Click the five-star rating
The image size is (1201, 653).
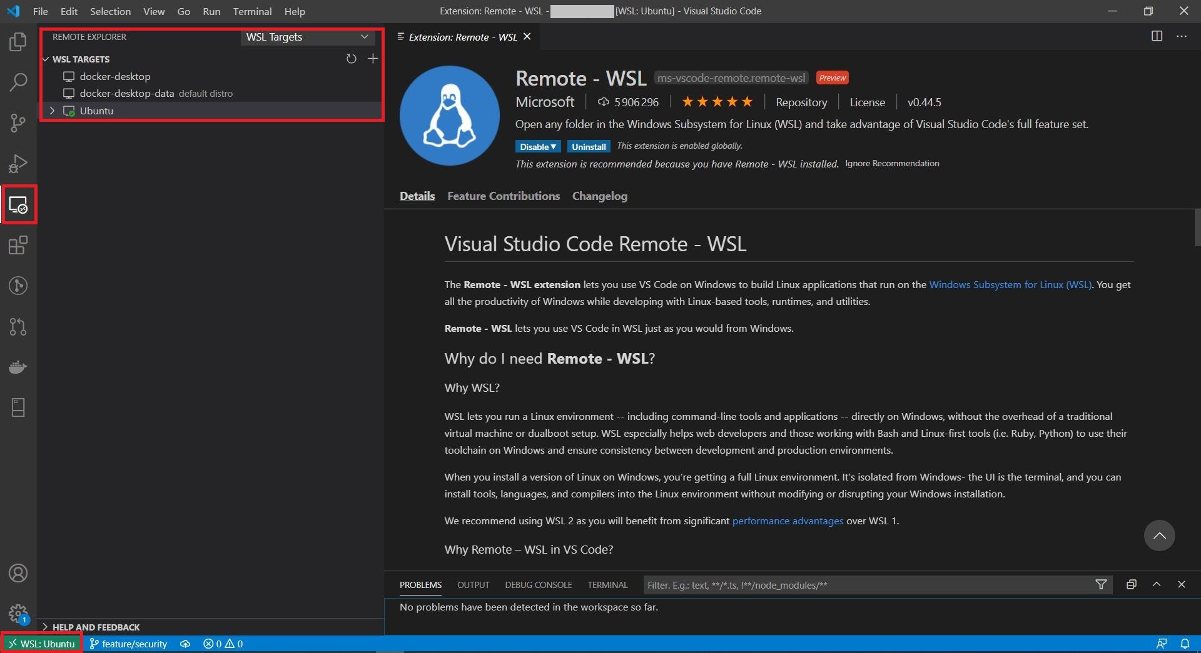717,102
